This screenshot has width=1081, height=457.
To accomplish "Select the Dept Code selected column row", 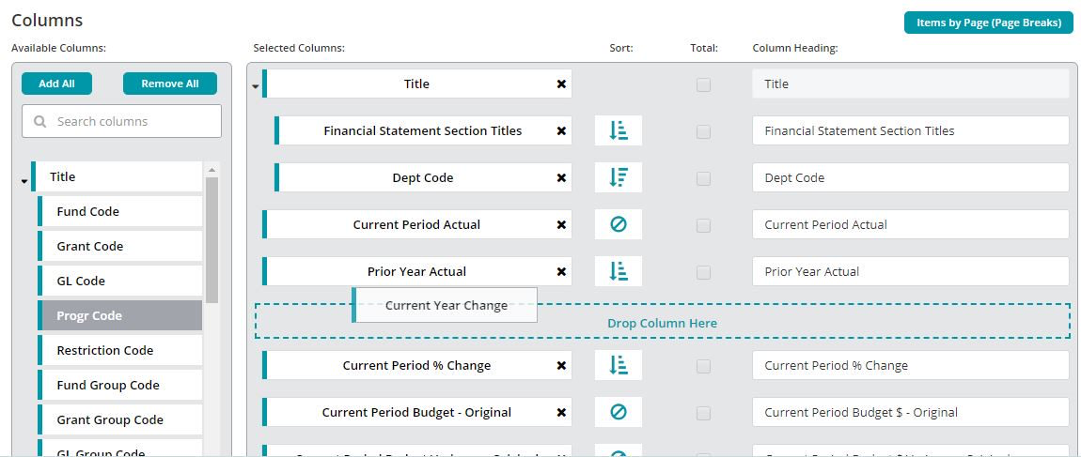I will point(423,177).
